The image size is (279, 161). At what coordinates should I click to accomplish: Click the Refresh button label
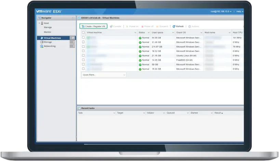180,26
